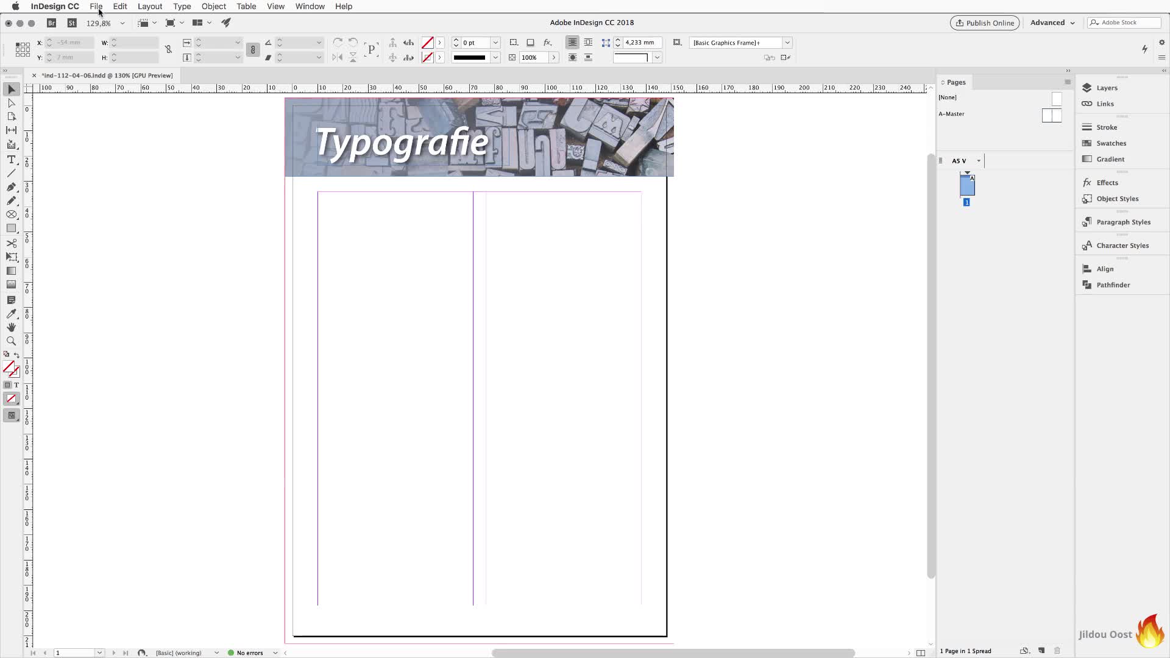Image resolution: width=1170 pixels, height=658 pixels.
Task: Select the reference point locator grid
Action: tap(23, 50)
